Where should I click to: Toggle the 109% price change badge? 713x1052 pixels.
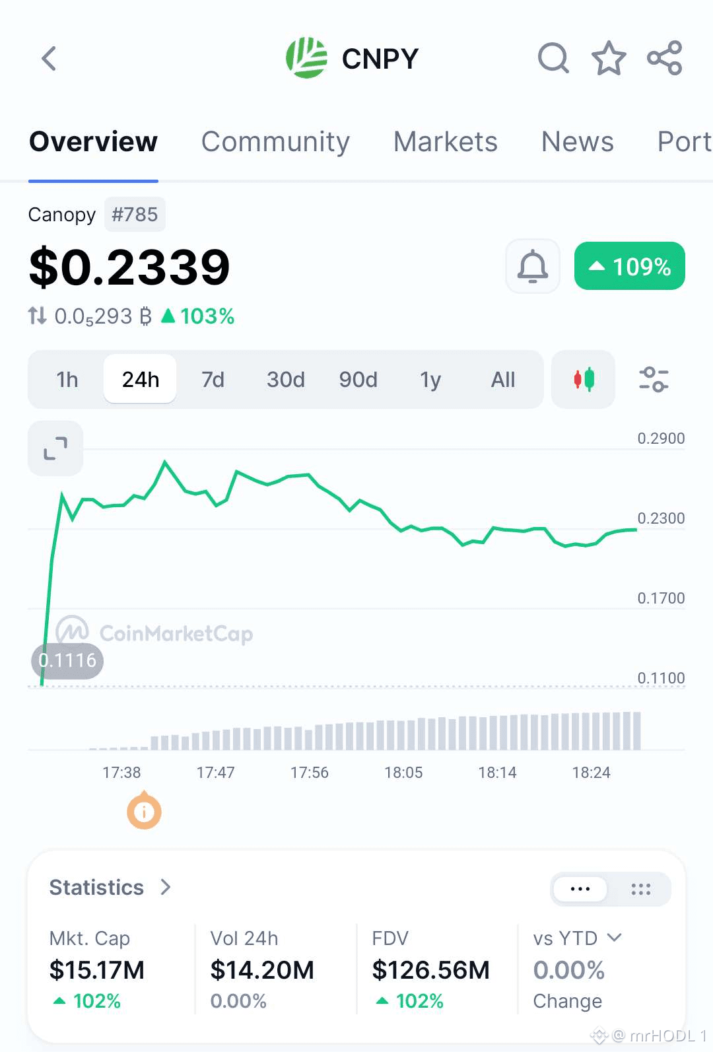point(630,266)
